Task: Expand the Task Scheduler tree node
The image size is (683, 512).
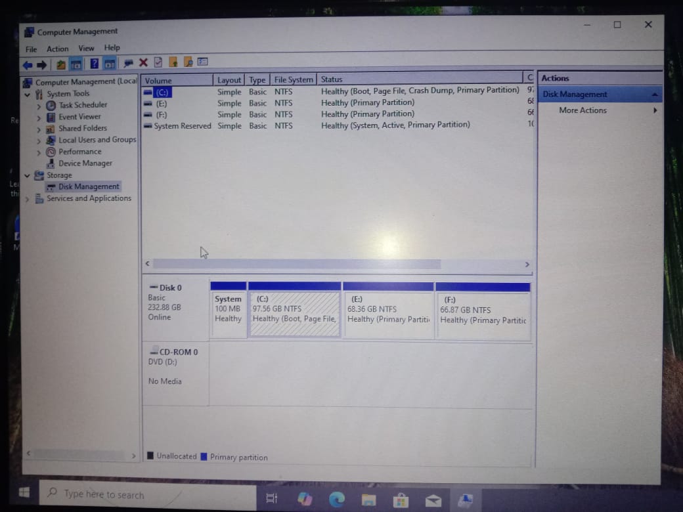Action: tap(39, 106)
